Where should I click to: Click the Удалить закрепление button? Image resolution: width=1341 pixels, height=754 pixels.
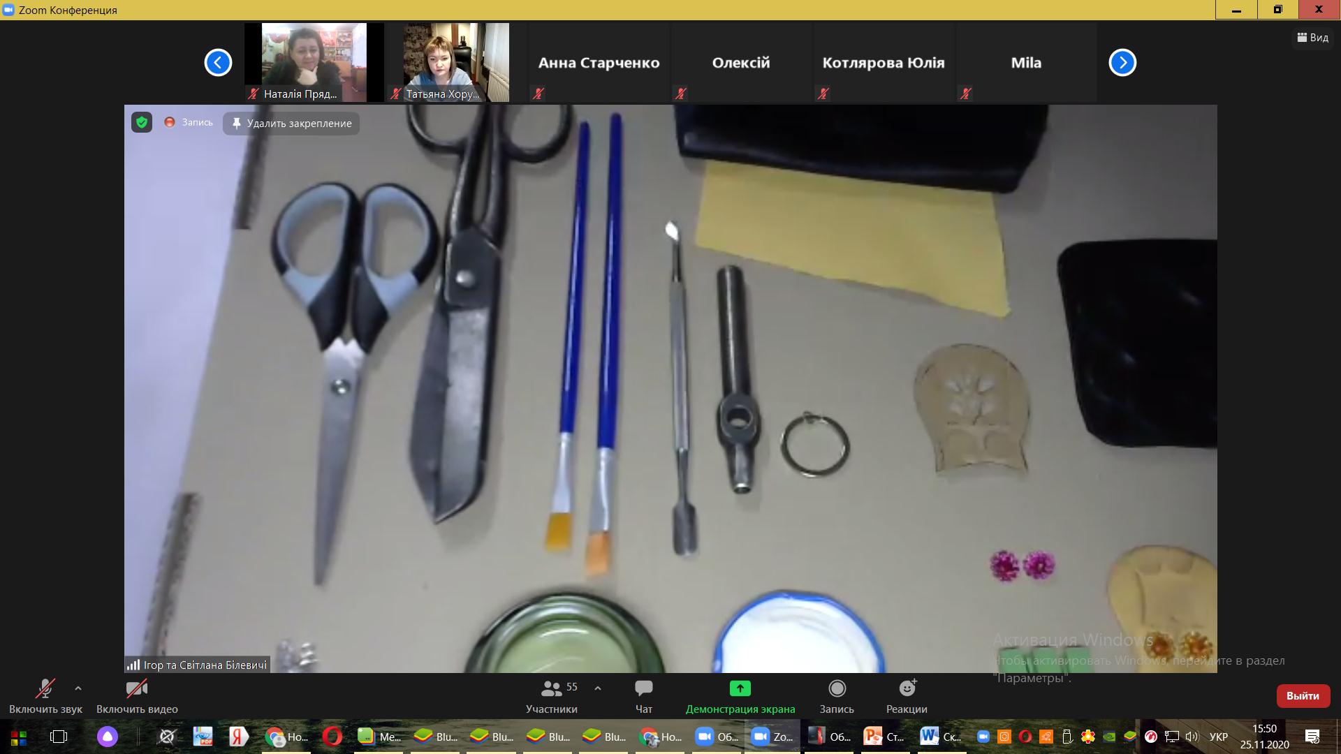click(291, 124)
